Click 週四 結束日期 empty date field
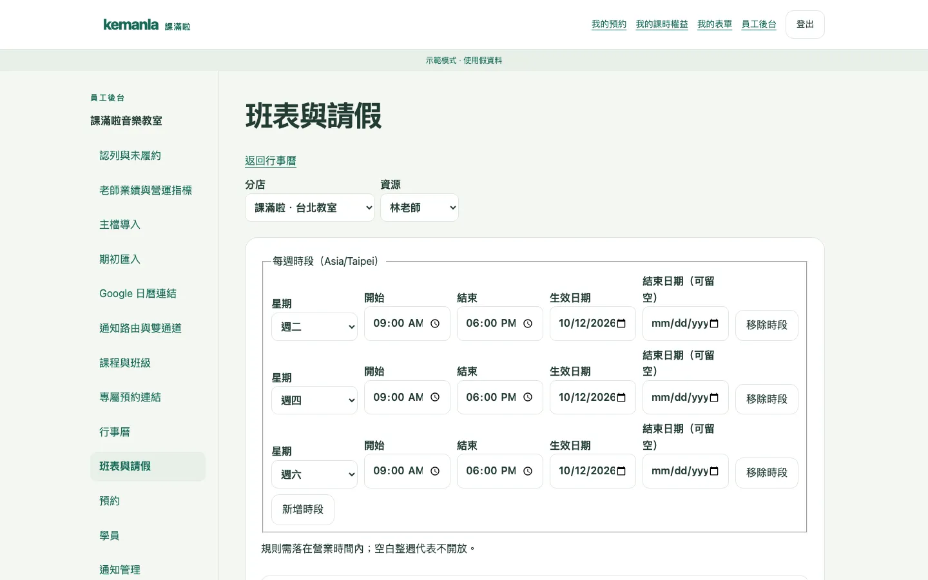928x580 pixels. (686, 398)
